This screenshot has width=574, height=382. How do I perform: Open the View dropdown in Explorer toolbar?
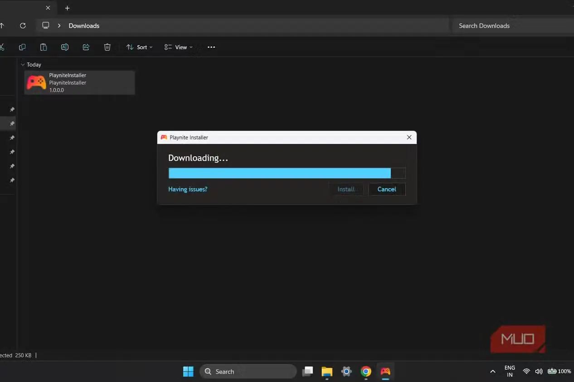coord(178,47)
